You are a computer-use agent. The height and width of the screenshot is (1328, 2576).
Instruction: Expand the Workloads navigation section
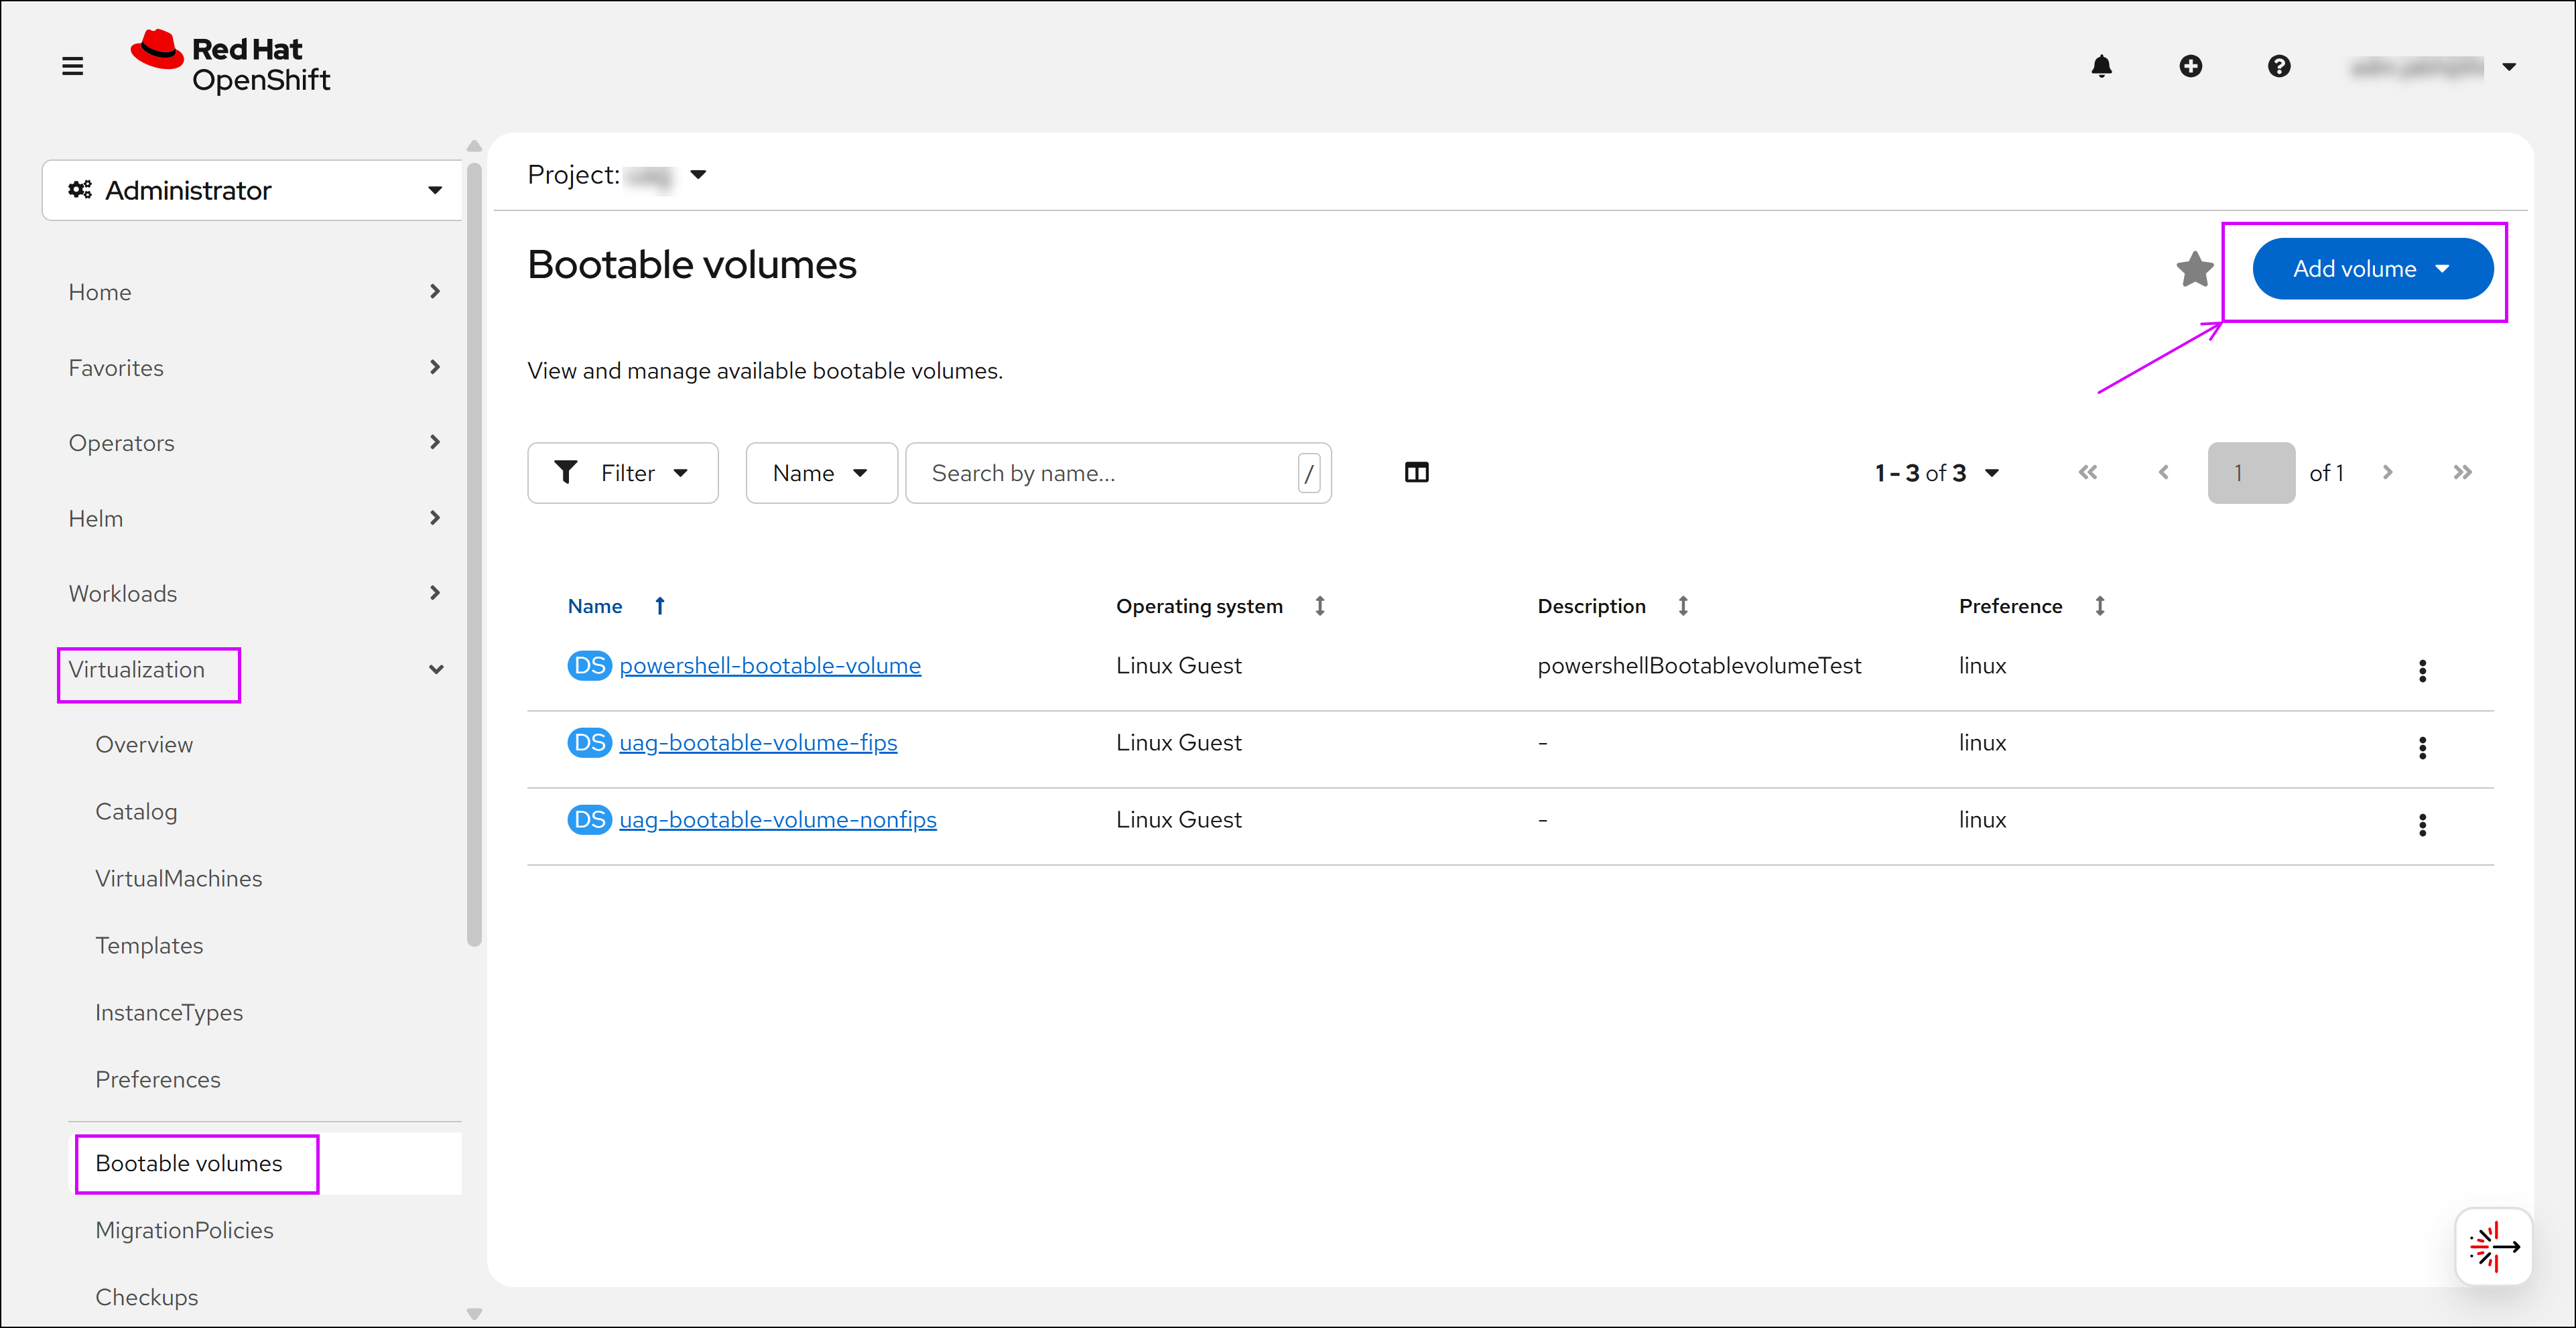click(x=254, y=594)
